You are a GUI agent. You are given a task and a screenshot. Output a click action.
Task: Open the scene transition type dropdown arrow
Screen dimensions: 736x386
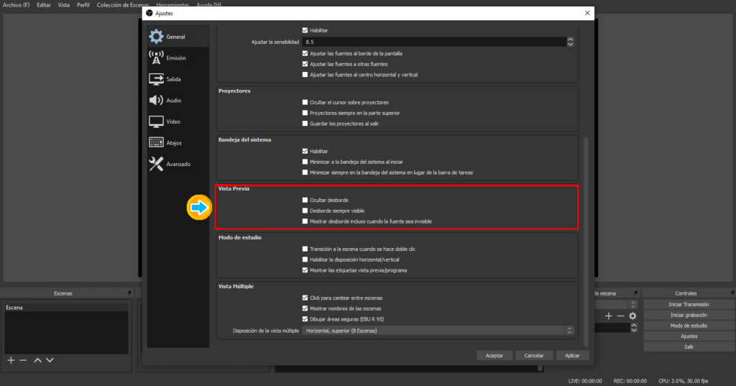click(x=632, y=304)
